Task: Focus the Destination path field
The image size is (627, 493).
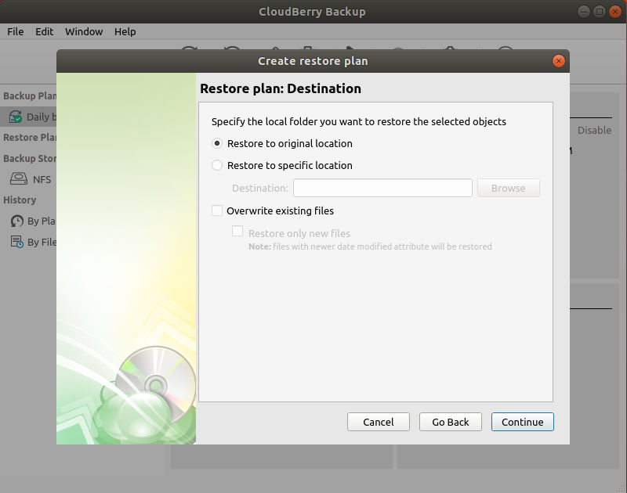Action: click(382, 188)
